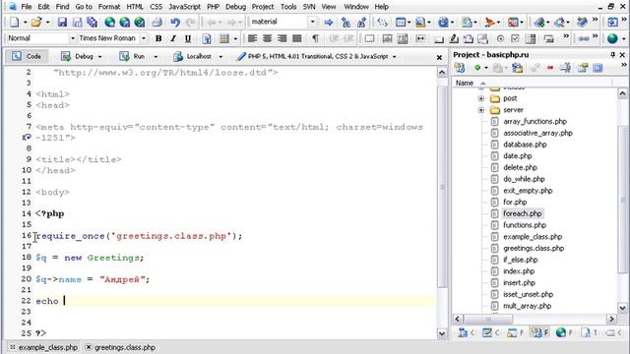Click the table grid icon

[224, 38]
